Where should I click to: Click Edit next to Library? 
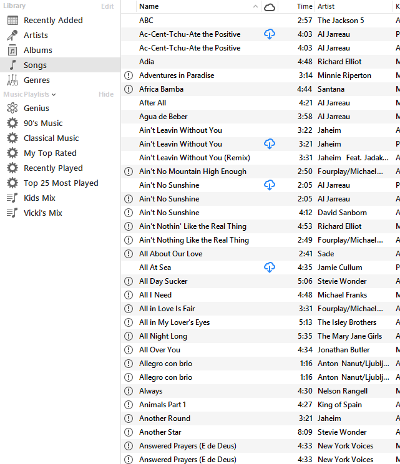(107, 6)
